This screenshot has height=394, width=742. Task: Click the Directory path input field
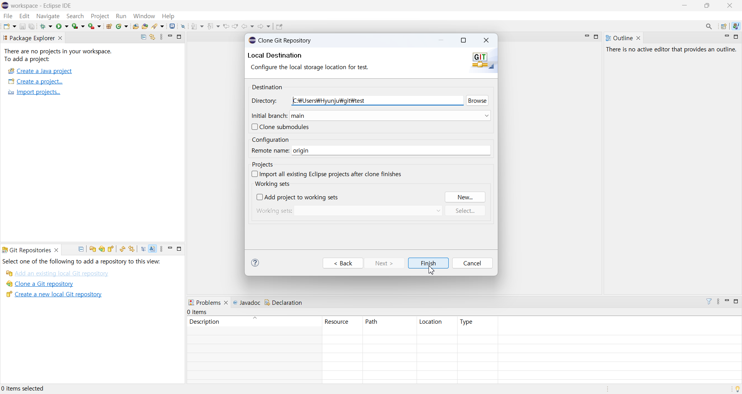378,101
